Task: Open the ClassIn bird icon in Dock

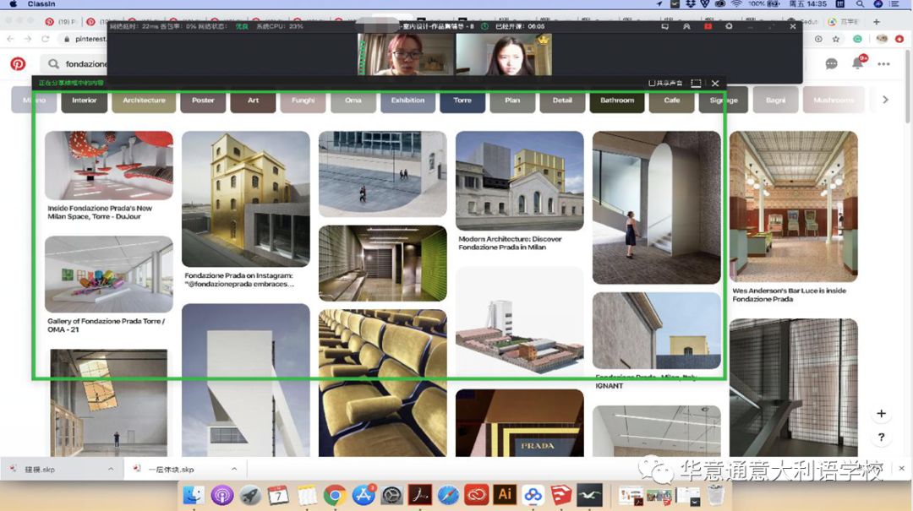Action: [x=589, y=495]
